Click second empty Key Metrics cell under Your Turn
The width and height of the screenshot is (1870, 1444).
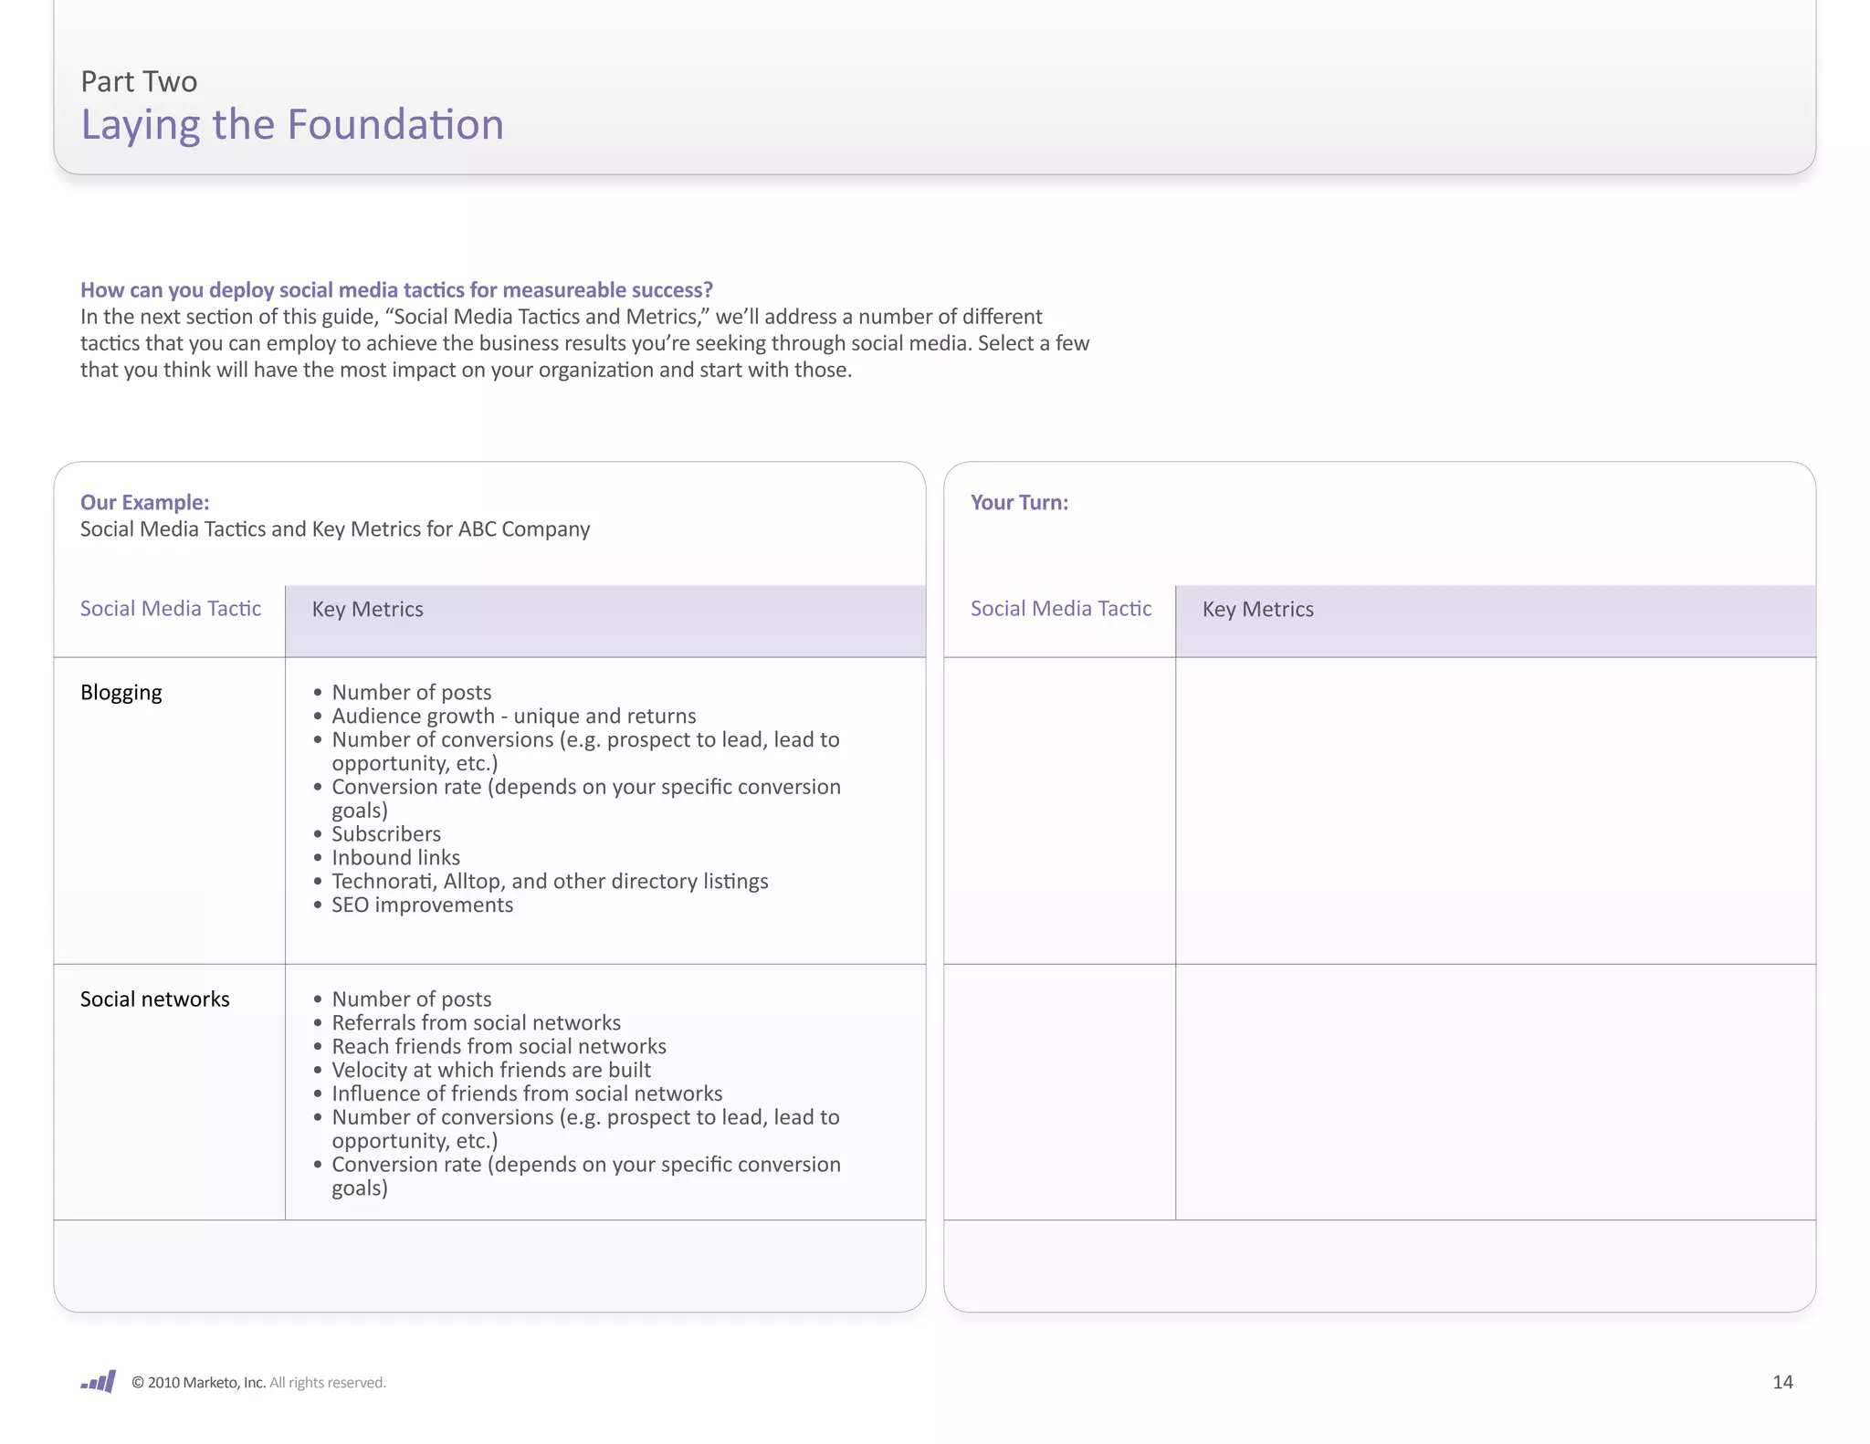click(1495, 1091)
